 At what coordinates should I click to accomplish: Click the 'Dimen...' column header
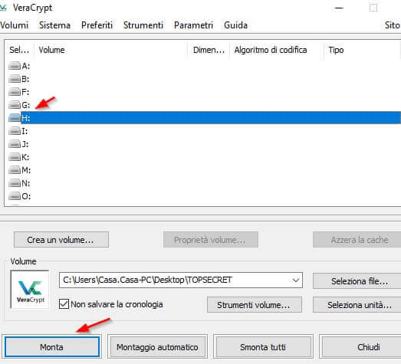click(209, 50)
